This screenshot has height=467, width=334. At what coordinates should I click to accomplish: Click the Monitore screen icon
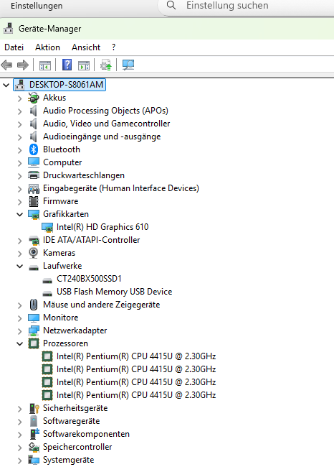point(34,318)
